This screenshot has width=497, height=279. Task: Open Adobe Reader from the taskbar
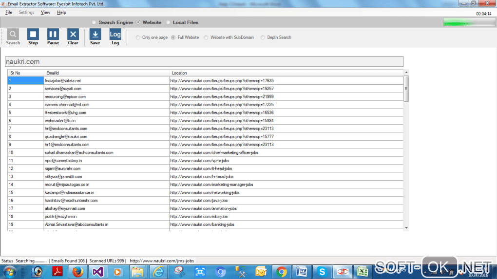(57, 272)
